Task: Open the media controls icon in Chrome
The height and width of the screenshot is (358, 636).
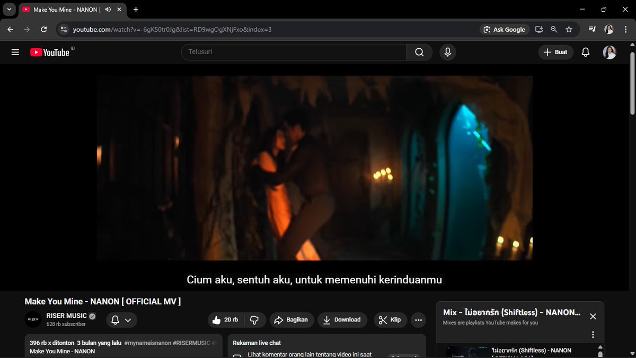Action: coord(592,29)
